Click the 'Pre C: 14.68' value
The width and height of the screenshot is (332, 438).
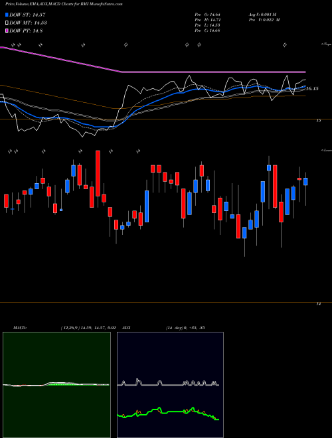[207, 31]
